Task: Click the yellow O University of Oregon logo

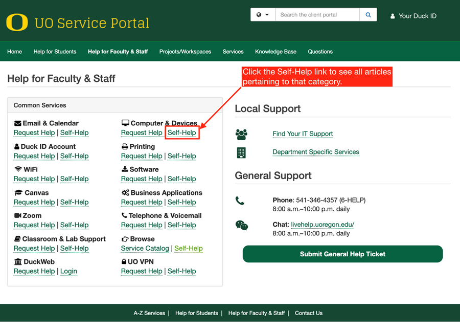Action: pos(17,23)
